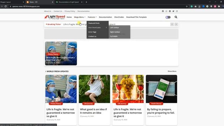The image size is (224, 126).
Task: Open the grapes and wine post image
Action: pyautogui.click(x=128, y=89)
